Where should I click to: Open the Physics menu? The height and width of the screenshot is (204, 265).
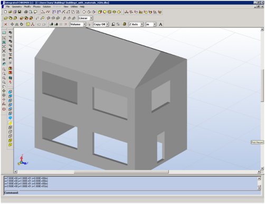37,7
